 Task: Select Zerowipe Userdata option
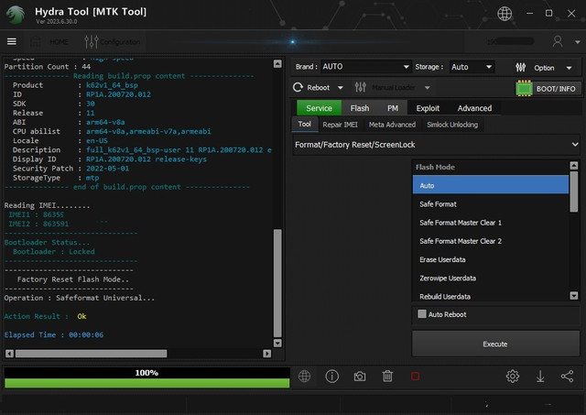click(491, 278)
